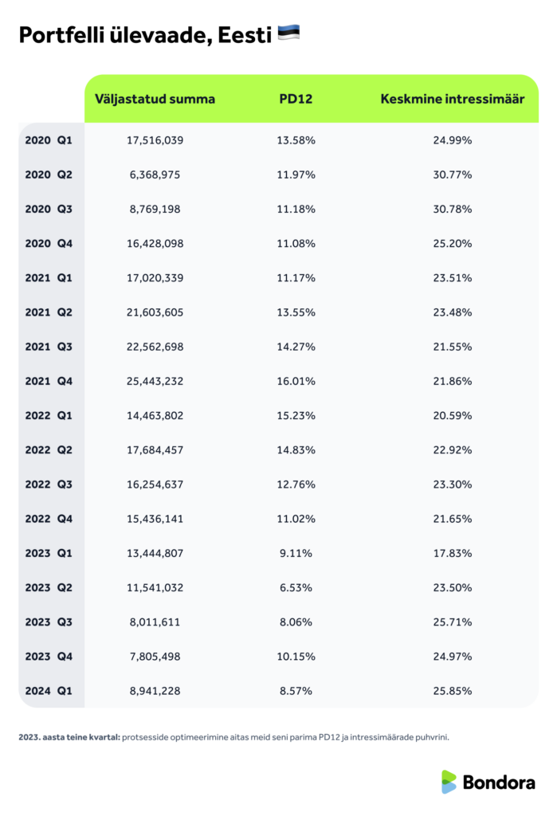Click the Bondora logo icon
The image size is (557, 816).
coord(449,782)
